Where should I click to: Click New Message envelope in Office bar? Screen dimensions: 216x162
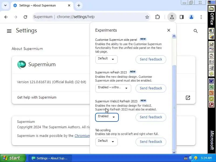[x=211, y=44]
